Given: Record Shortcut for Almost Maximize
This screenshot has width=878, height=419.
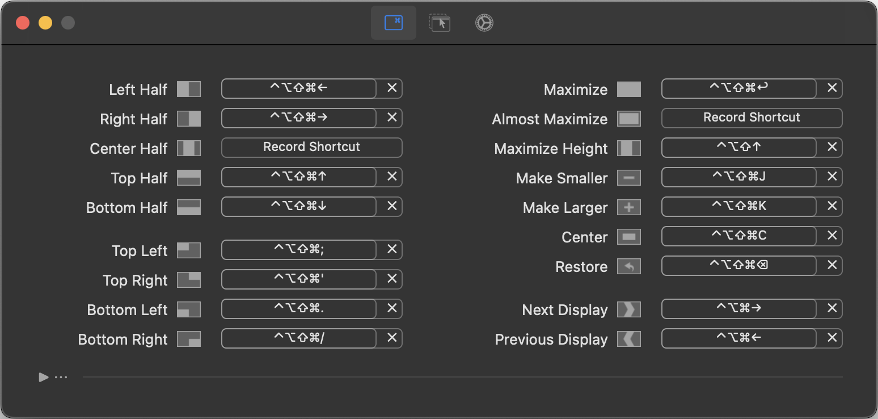Looking at the screenshot, I should coord(752,118).
